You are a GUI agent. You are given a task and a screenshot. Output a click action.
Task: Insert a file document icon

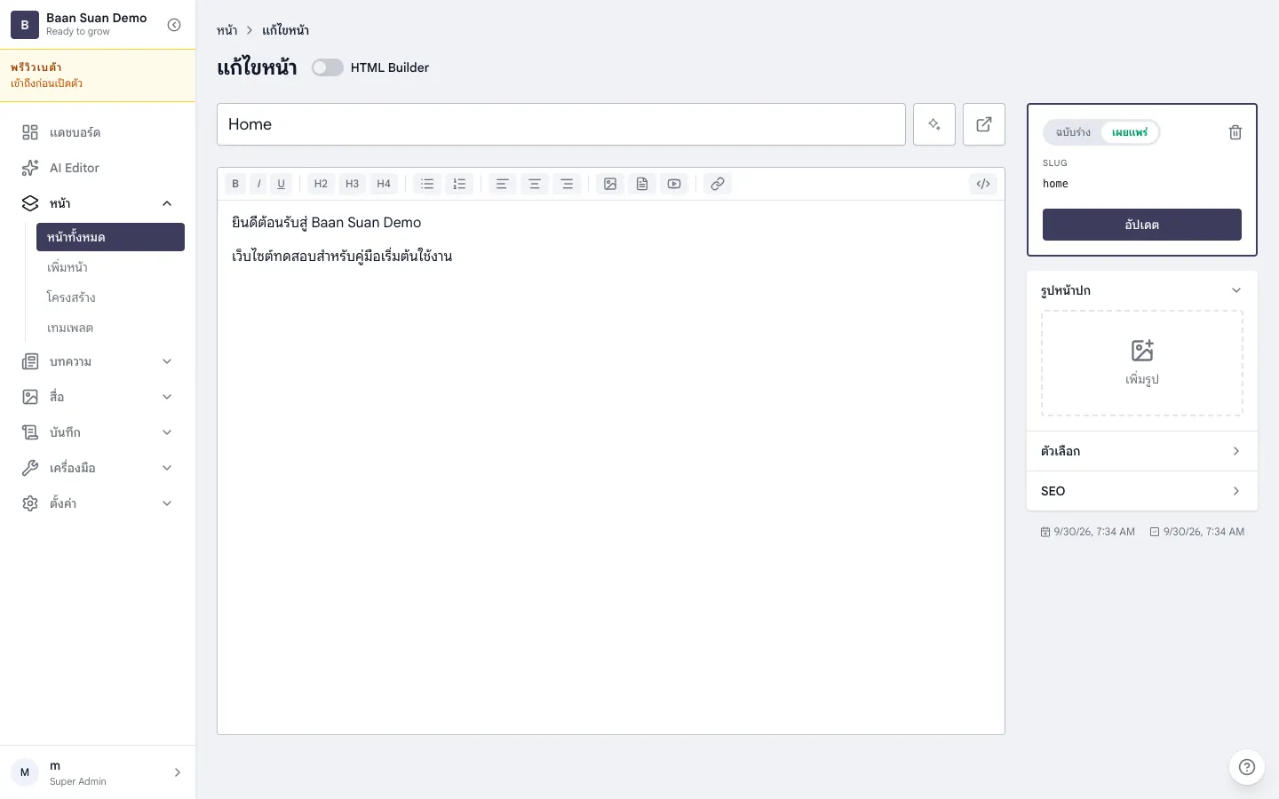click(642, 184)
